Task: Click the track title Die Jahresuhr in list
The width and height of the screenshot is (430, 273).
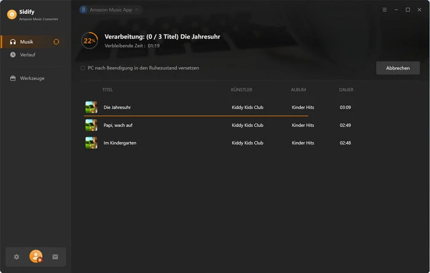Action: coord(117,107)
